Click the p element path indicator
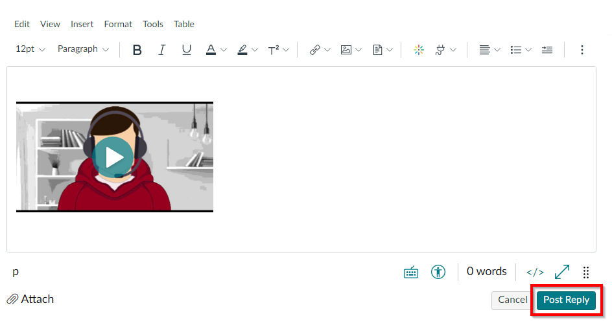The image size is (612, 323). [16, 273]
